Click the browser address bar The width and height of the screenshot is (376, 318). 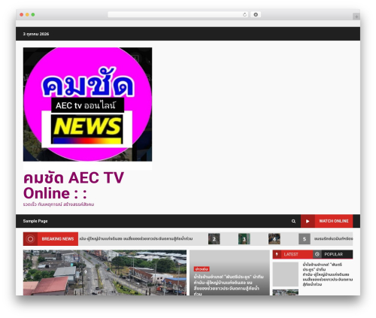(x=178, y=14)
